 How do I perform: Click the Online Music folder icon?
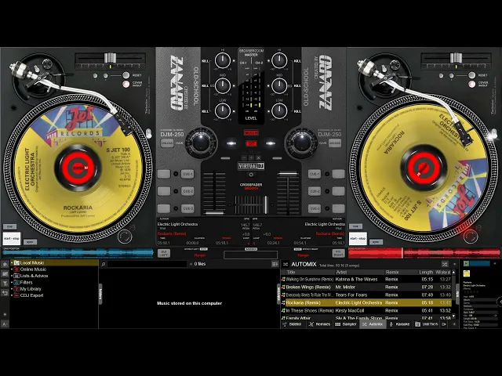pos(16,269)
